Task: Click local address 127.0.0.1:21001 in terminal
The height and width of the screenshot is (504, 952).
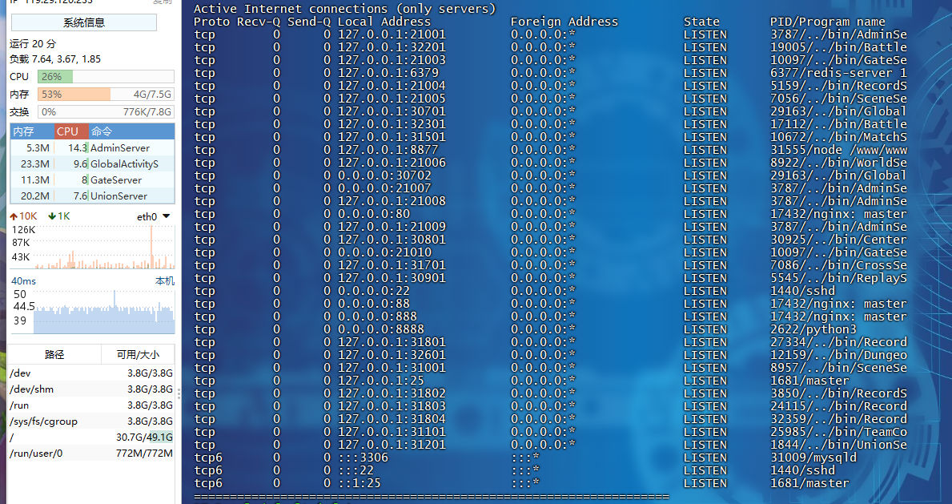Action: point(392,34)
